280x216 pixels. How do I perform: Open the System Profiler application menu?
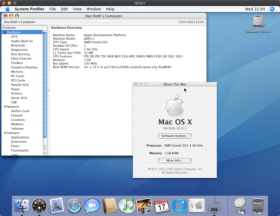(30, 9)
